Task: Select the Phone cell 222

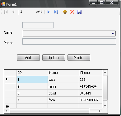Action: (91, 80)
